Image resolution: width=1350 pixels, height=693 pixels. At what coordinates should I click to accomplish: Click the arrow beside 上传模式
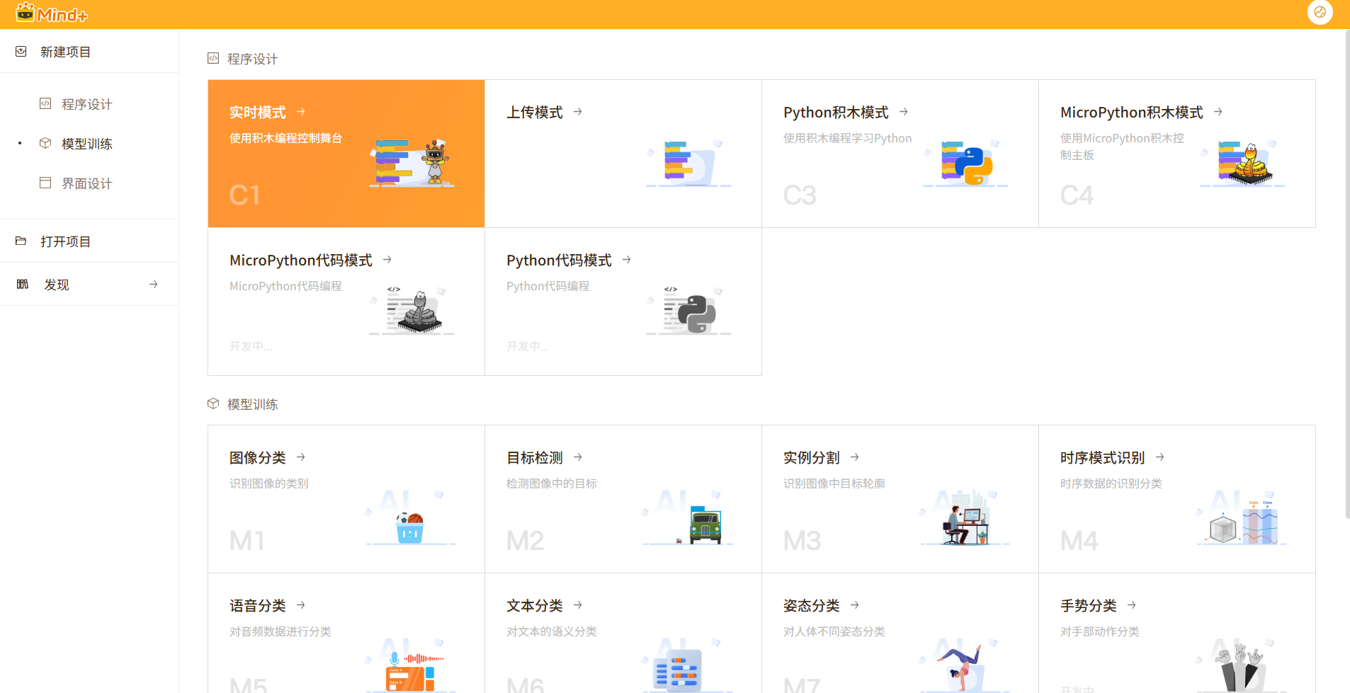pyautogui.click(x=578, y=112)
